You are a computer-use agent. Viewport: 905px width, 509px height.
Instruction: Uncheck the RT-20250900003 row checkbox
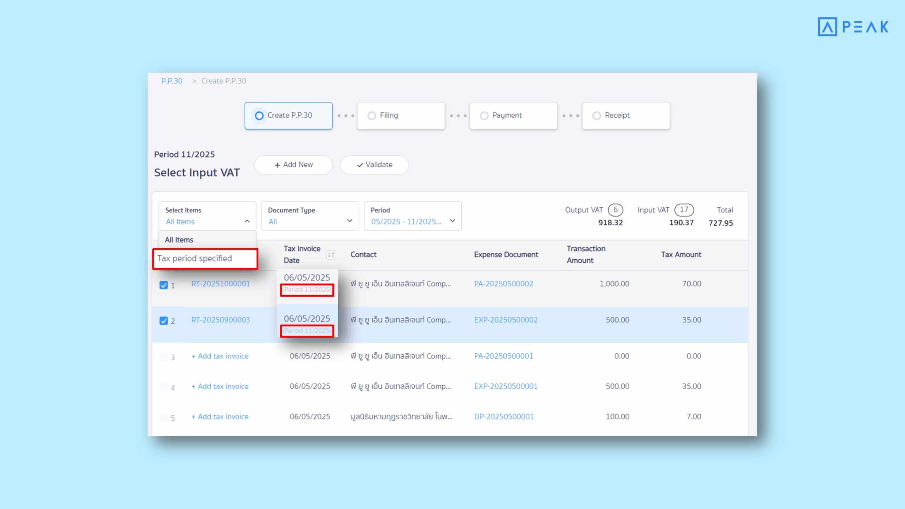(164, 321)
